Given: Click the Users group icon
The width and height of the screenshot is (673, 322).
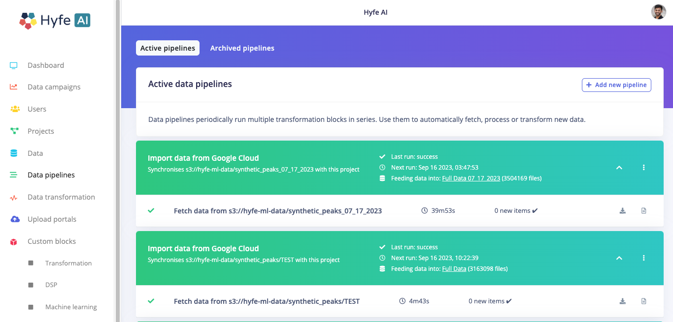Looking at the screenshot, I should point(15,109).
